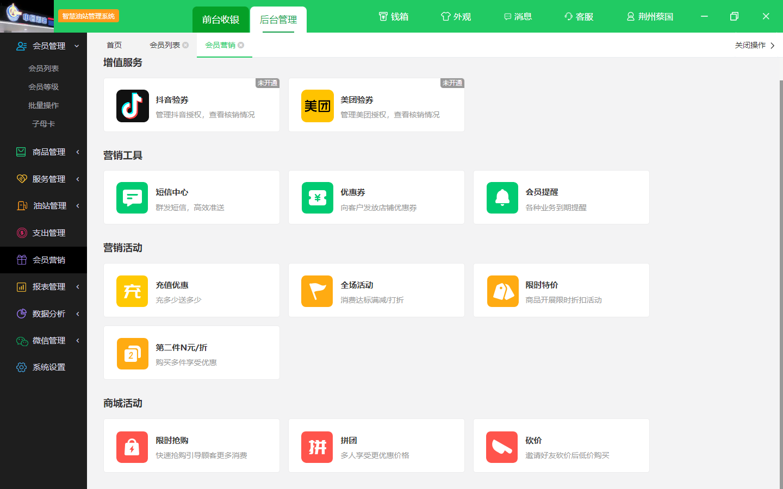Click the 优惠券 coupon icon
Screen dimensions: 783x489
(x=318, y=198)
